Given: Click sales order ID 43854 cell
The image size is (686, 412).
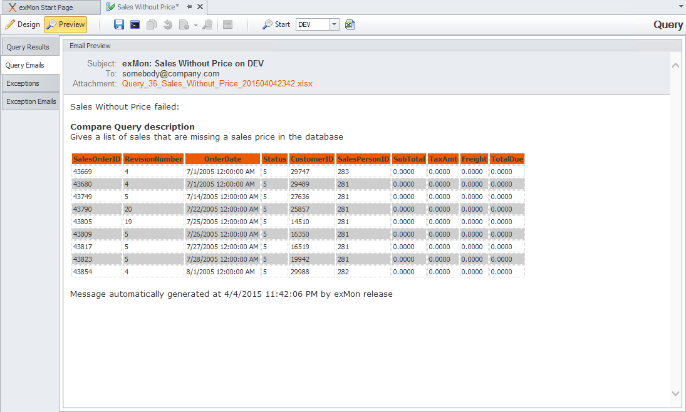Looking at the screenshot, I should tap(96, 272).
